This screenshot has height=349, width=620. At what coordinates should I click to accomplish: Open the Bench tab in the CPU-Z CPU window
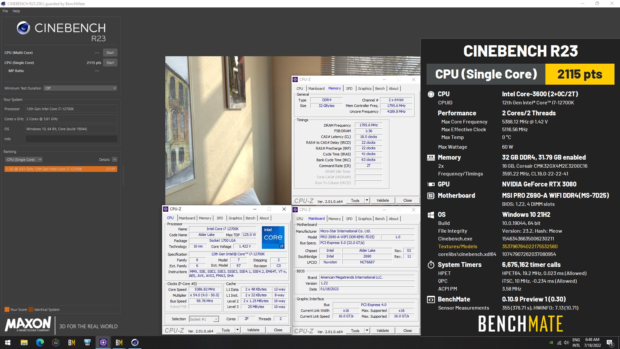[250, 218]
